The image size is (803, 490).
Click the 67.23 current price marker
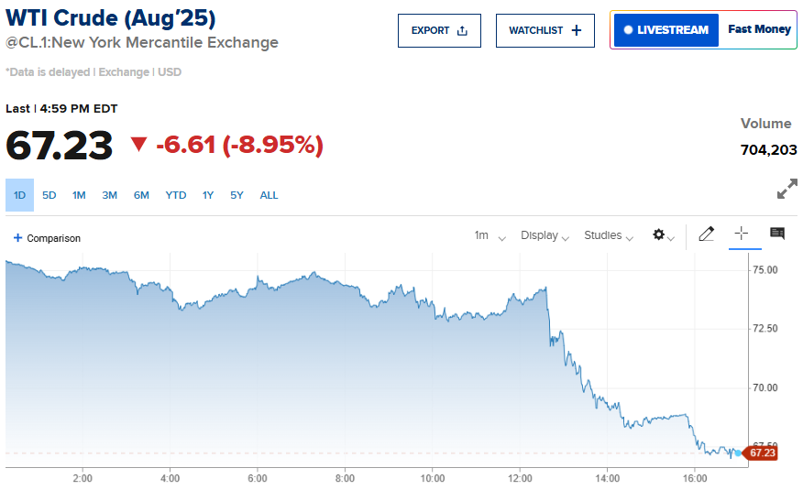click(x=762, y=452)
